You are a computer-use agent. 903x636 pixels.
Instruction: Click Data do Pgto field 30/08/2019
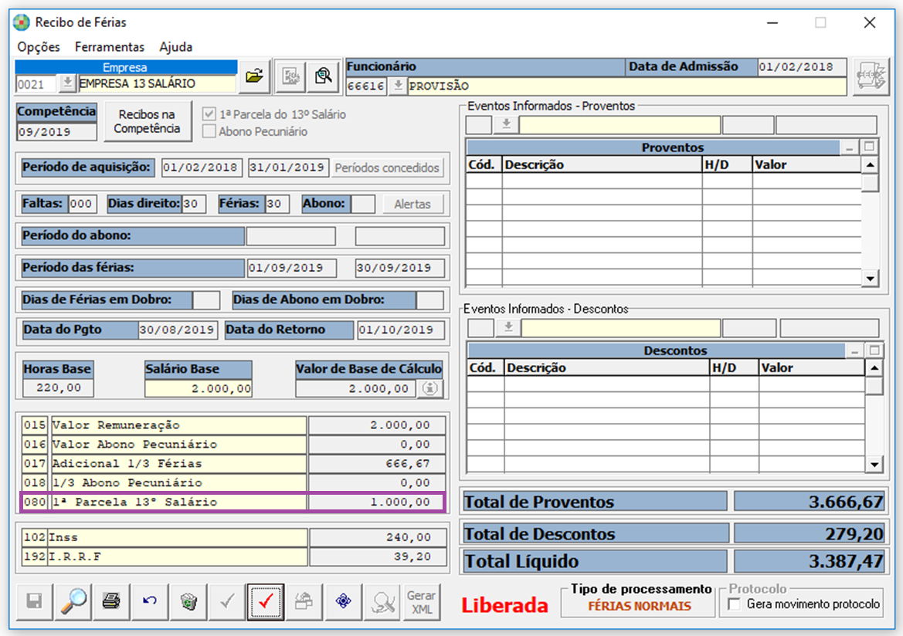tap(178, 330)
